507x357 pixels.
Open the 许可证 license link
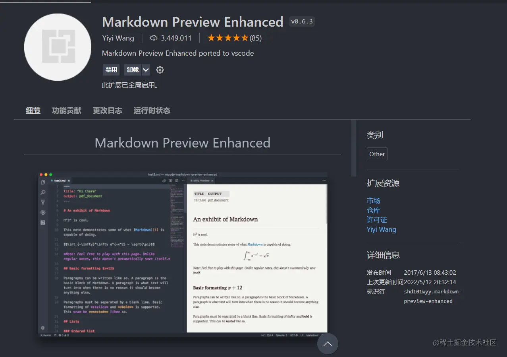377,220
